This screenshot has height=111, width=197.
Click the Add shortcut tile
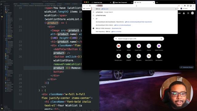[159, 57]
